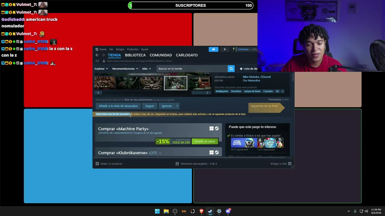Open the Ayuda menu
Image resolution: width=385 pixels, height=216 pixels.
click(x=145, y=49)
